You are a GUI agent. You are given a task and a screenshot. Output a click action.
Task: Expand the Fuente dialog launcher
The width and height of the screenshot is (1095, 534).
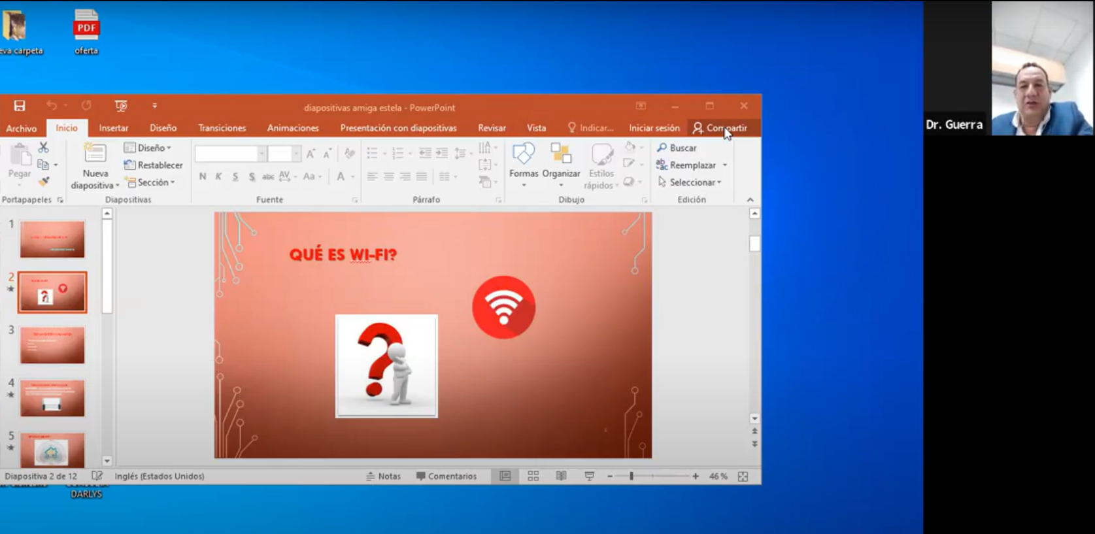(x=355, y=200)
